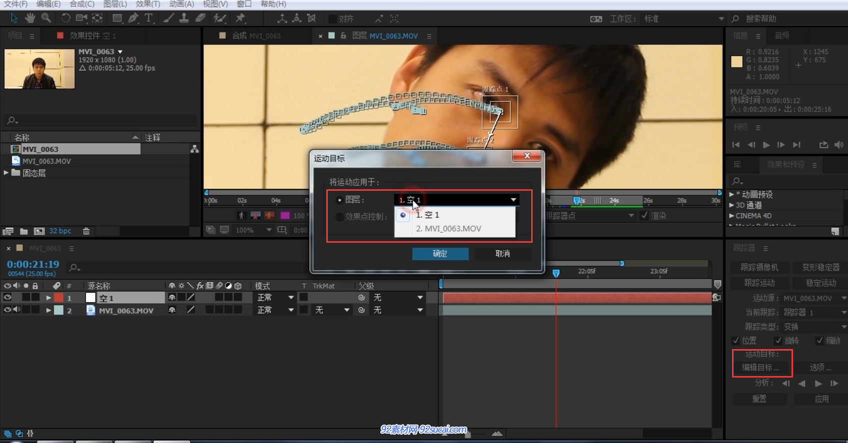Analyze one frame backward in Tracker panel
This screenshot has height=443, width=848.
click(x=786, y=384)
